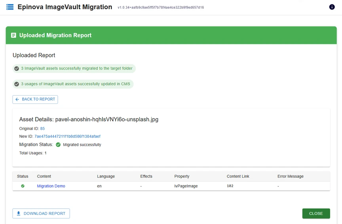Click the Status column header
342x224 pixels.
(23, 176)
